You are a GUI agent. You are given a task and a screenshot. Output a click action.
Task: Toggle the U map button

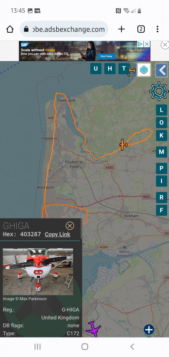pos(96,69)
